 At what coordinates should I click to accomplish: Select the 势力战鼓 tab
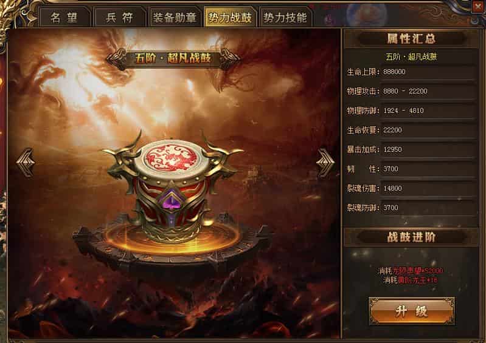pos(230,18)
